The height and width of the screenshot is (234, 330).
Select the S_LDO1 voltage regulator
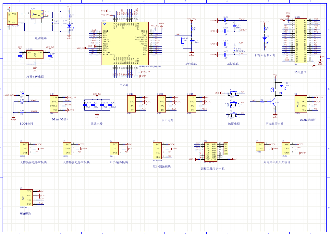pos(35,55)
